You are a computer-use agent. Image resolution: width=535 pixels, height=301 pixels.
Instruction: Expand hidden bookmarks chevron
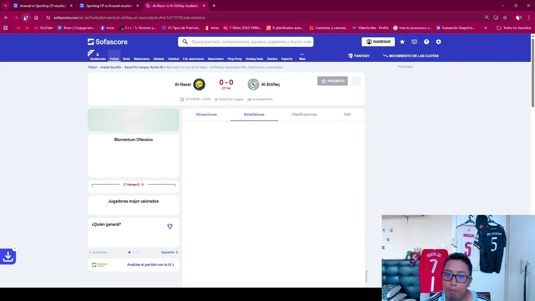(486, 28)
